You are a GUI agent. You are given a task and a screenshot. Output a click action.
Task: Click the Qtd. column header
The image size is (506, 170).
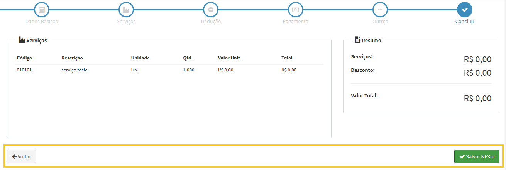(x=188, y=58)
